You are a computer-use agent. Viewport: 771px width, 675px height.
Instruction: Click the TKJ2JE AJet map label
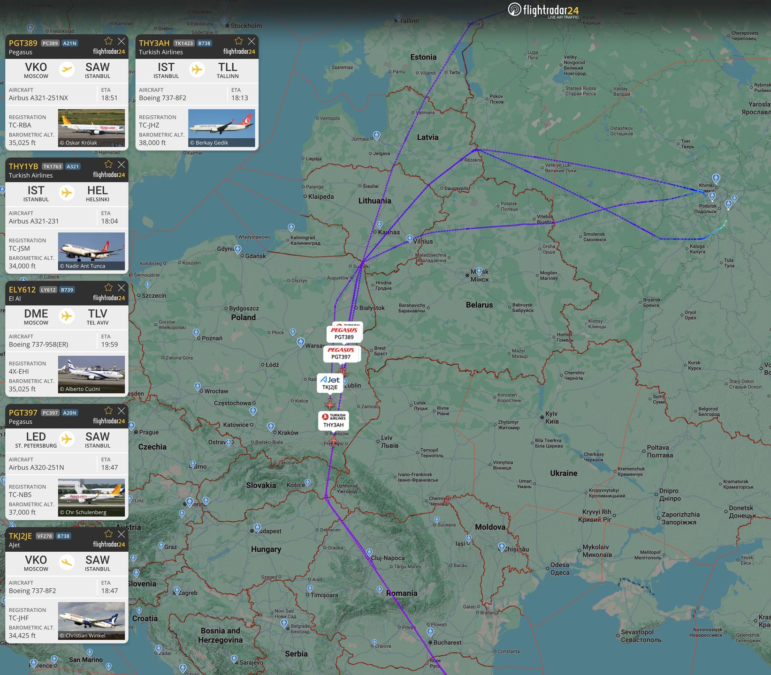[x=330, y=382]
